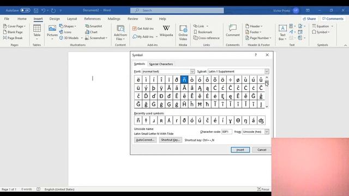Switch to the References tab
349x196 pixels.
point(92,19)
